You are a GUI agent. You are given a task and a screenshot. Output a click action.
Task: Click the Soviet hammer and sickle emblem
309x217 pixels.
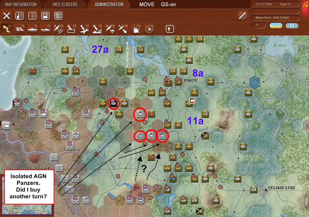(305, 5)
